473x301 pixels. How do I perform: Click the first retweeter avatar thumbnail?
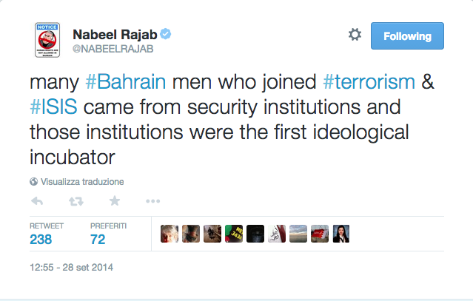170,234
